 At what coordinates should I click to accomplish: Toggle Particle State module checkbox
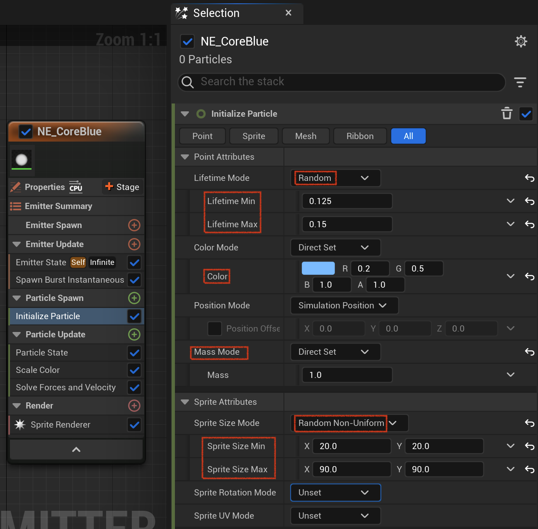point(134,353)
